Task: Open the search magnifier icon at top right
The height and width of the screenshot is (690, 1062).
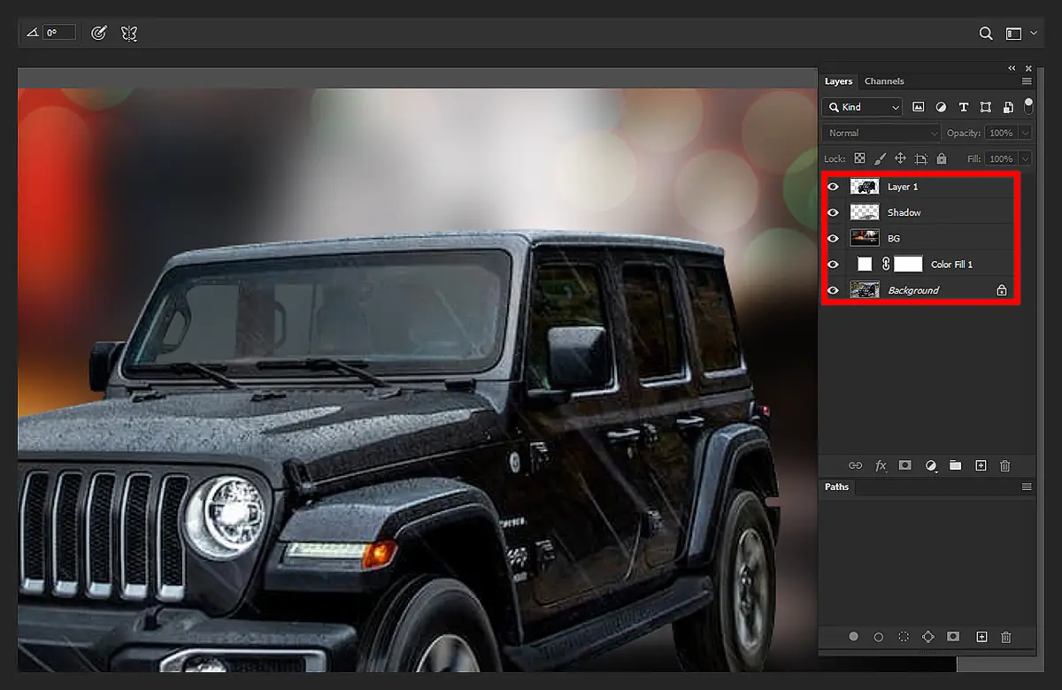Action: [986, 33]
